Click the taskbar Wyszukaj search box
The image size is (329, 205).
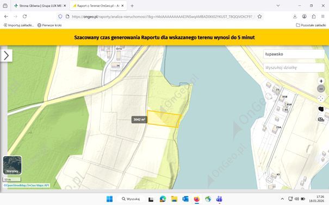click(x=131, y=199)
